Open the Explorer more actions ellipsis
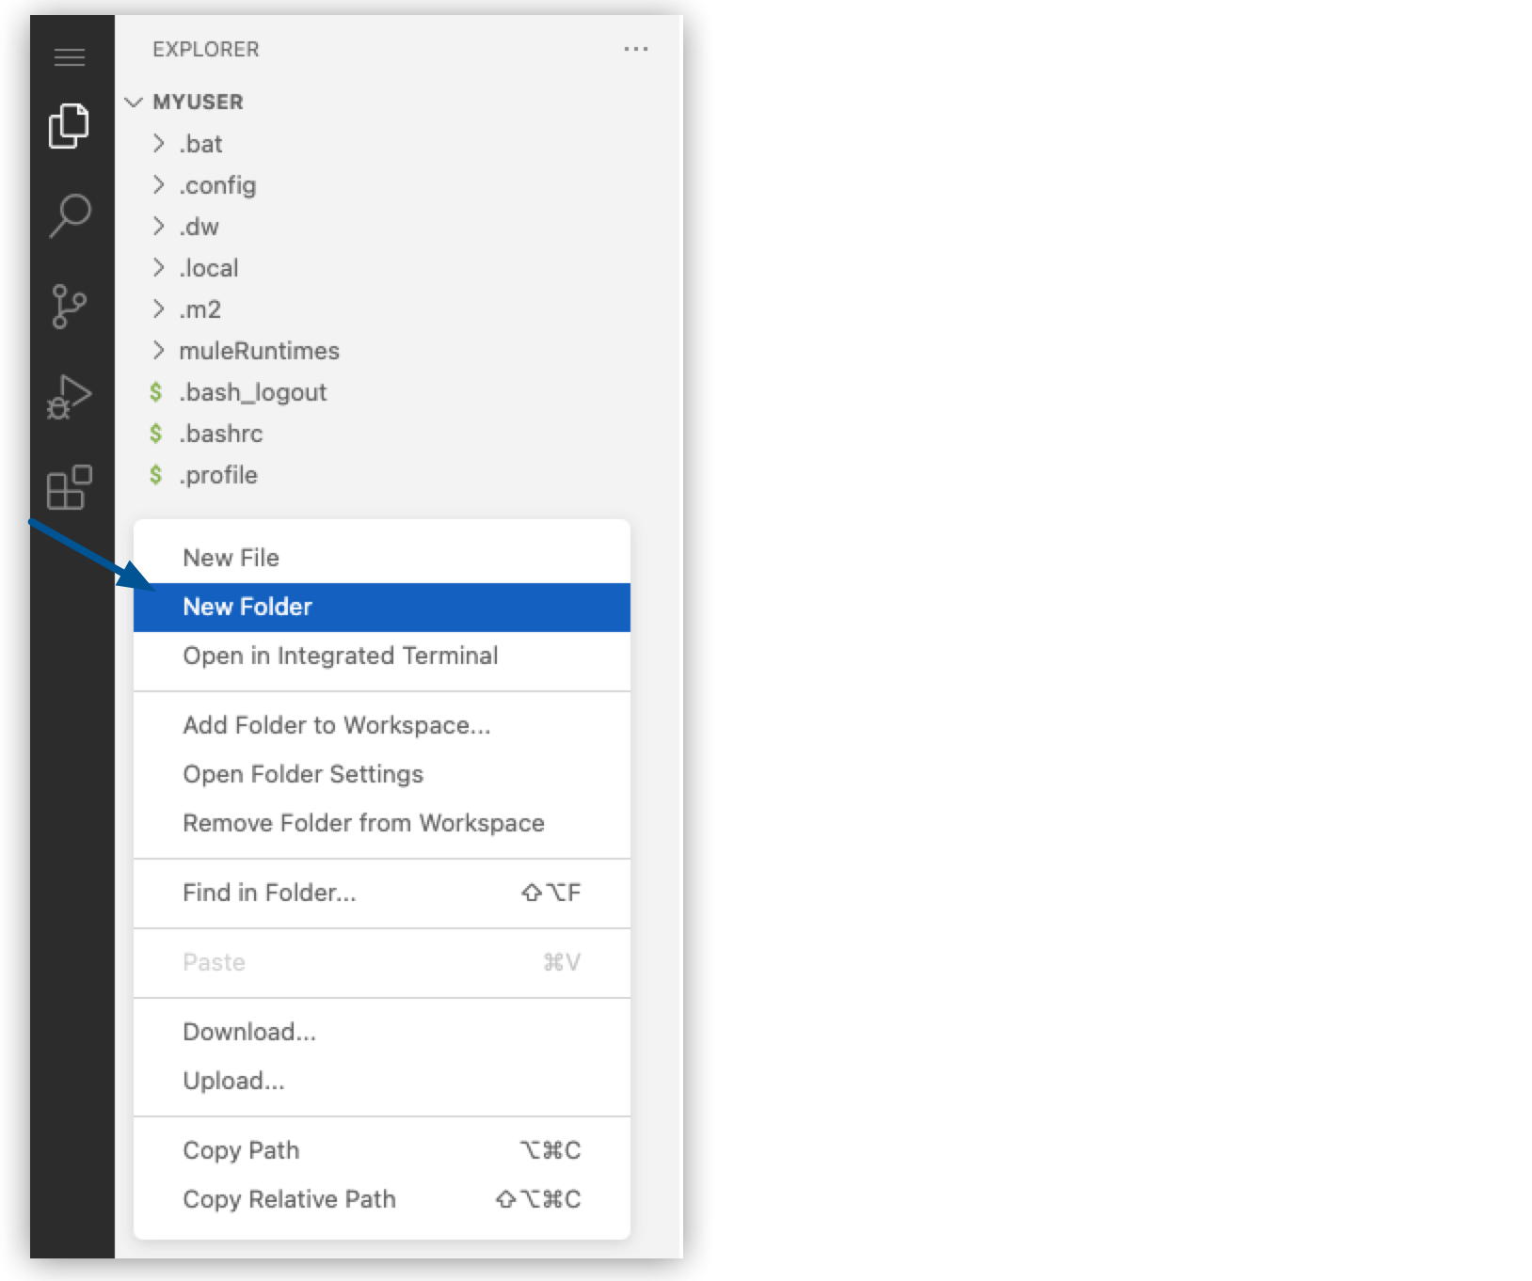 click(636, 49)
